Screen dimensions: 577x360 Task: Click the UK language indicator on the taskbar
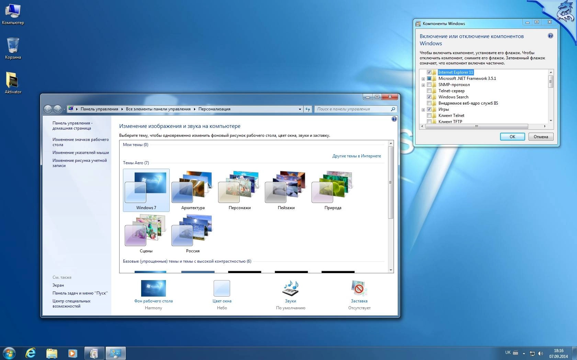click(x=508, y=352)
